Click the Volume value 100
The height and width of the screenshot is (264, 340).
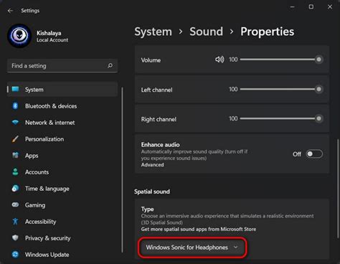pyautogui.click(x=233, y=60)
